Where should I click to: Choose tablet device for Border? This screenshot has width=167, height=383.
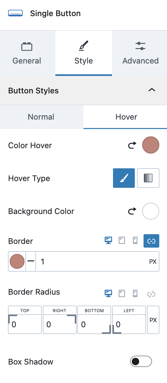122,241
